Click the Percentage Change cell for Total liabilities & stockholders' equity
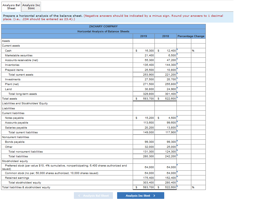261x210 pixels. (x=185, y=188)
